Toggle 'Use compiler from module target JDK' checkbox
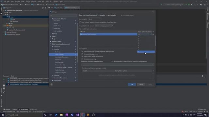The height and width of the screenshot is (117, 209). click(x=82, y=51)
